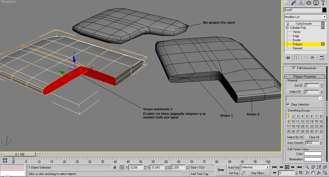Toggle Absolute Transform Type-In mode icon
Viewport: 329px width, 177px height.
coord(122,167)
